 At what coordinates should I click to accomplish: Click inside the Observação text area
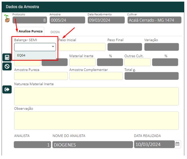96,121
